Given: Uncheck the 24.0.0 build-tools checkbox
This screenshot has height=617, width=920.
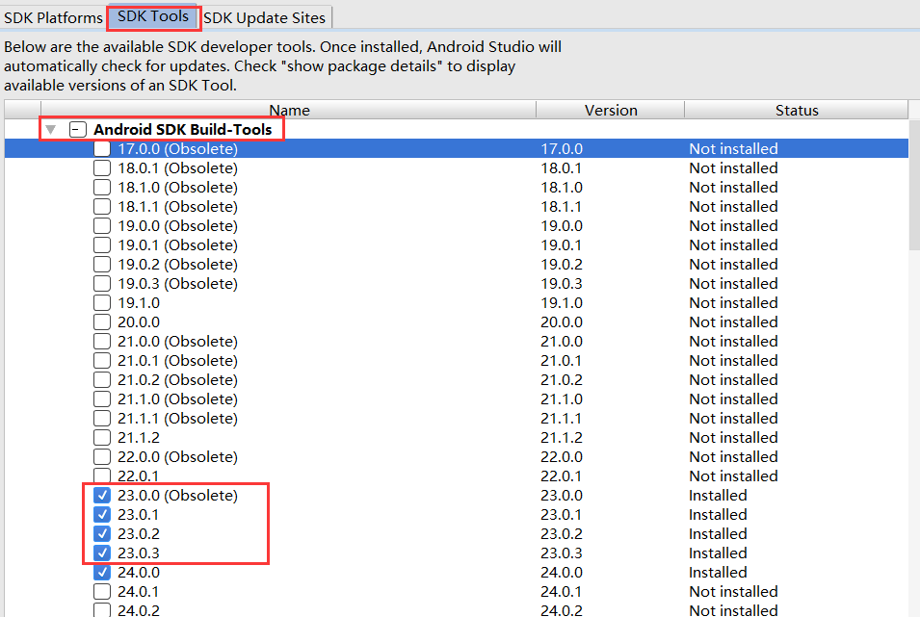Looking at the screenshot, I should tap(102, 573).
